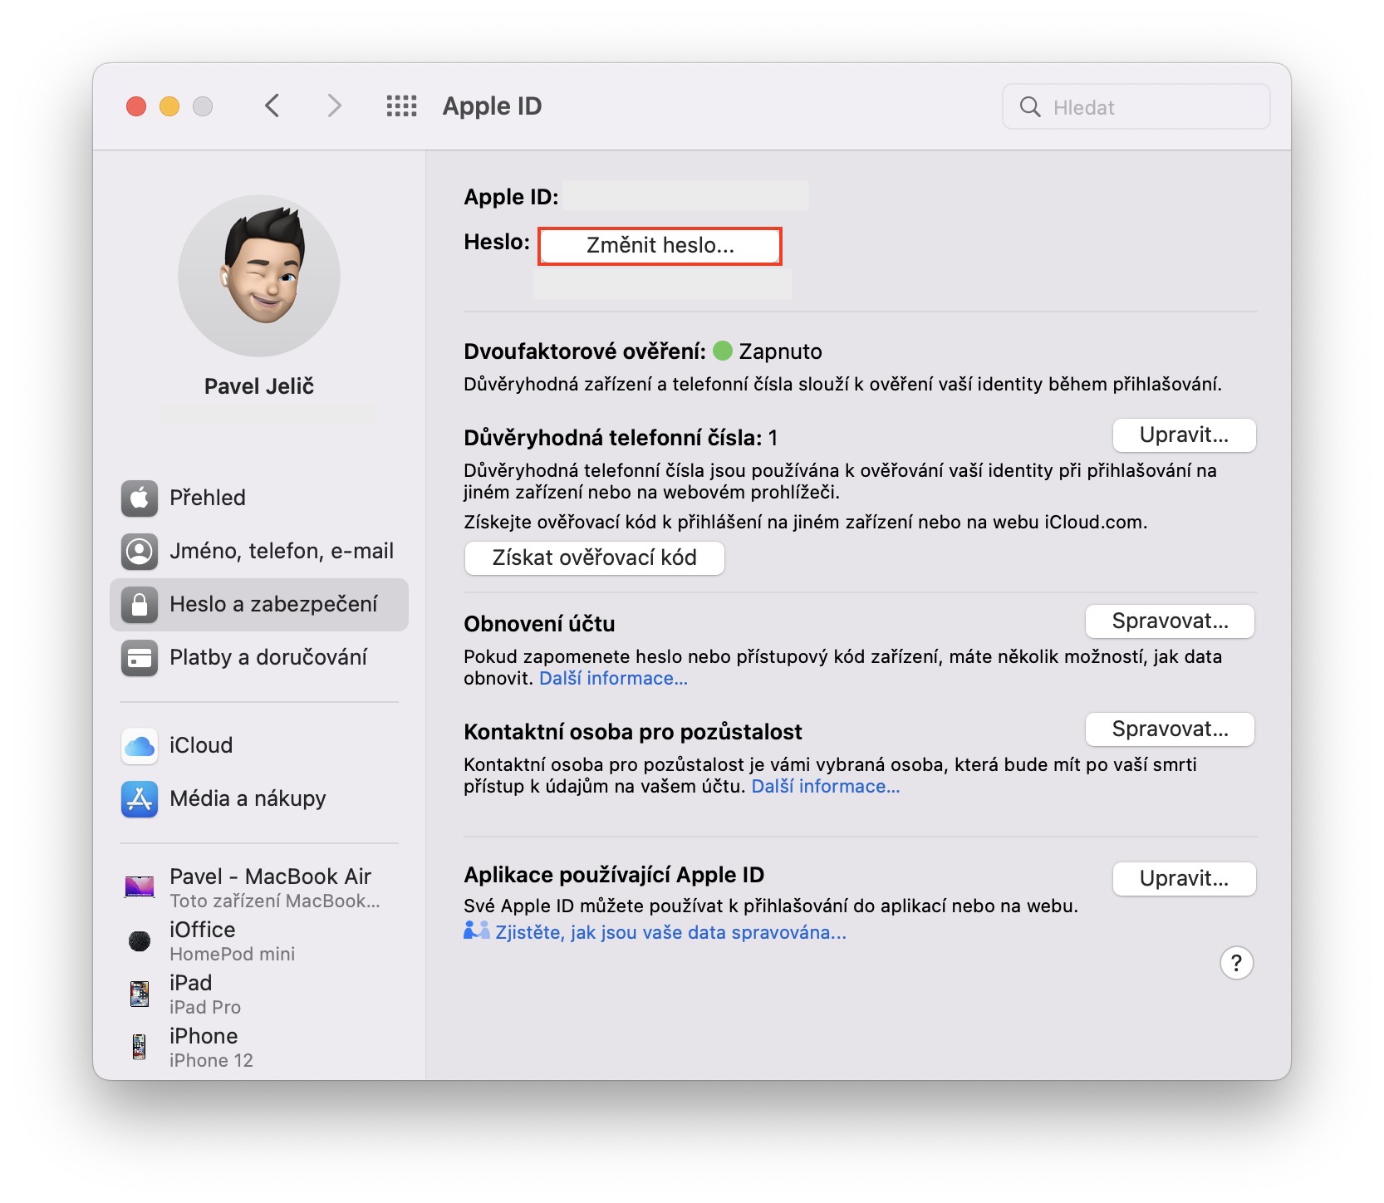Open the Přehled section
The height and width of the screenshot is (1203, 1384).
(x=259, y=498)
